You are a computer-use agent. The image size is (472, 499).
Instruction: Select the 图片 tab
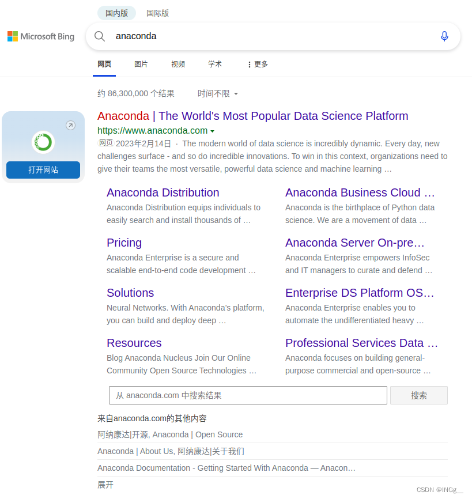[141, 65]
